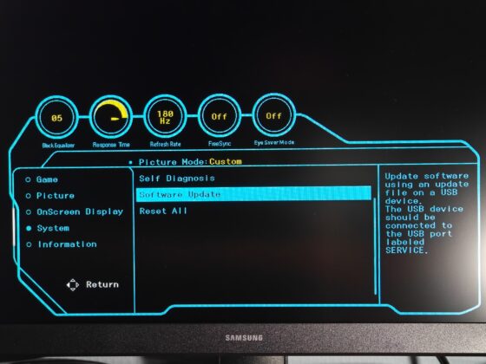Click the submenu vertical scrollbar

(x=375, y=246)
